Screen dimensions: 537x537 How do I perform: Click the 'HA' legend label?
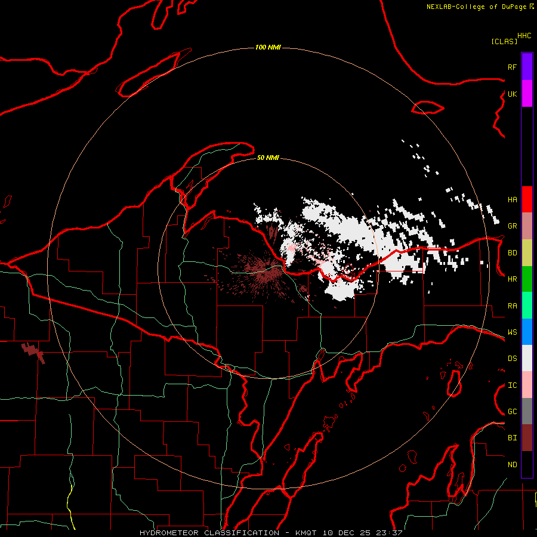pos(512,199)
